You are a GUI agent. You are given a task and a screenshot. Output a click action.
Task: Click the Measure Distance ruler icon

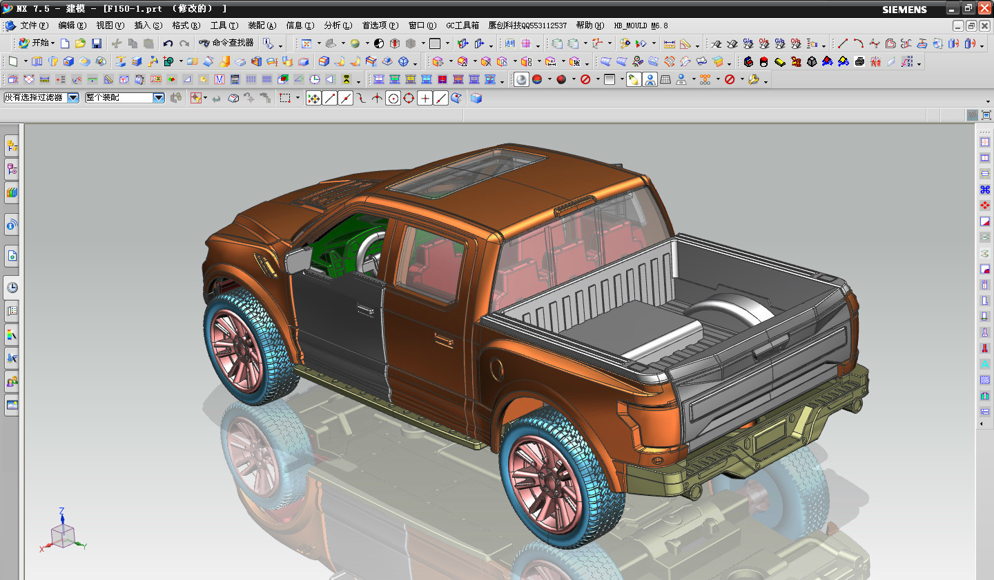(669, 43)
